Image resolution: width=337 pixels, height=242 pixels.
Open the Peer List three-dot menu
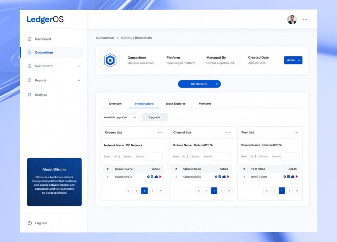pyautogui.click(x=296, y=133)
